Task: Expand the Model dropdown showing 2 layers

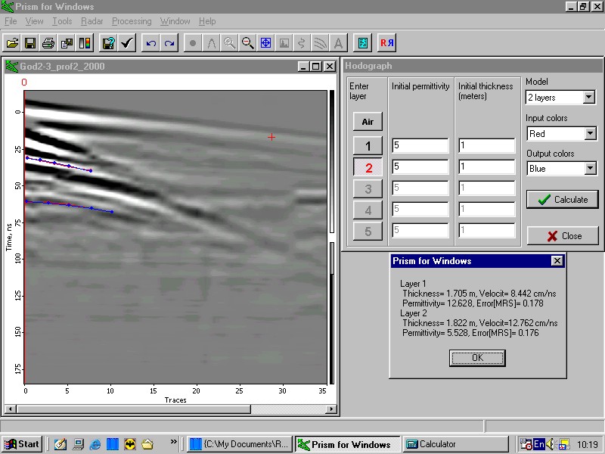Action: tap(589, 97)
